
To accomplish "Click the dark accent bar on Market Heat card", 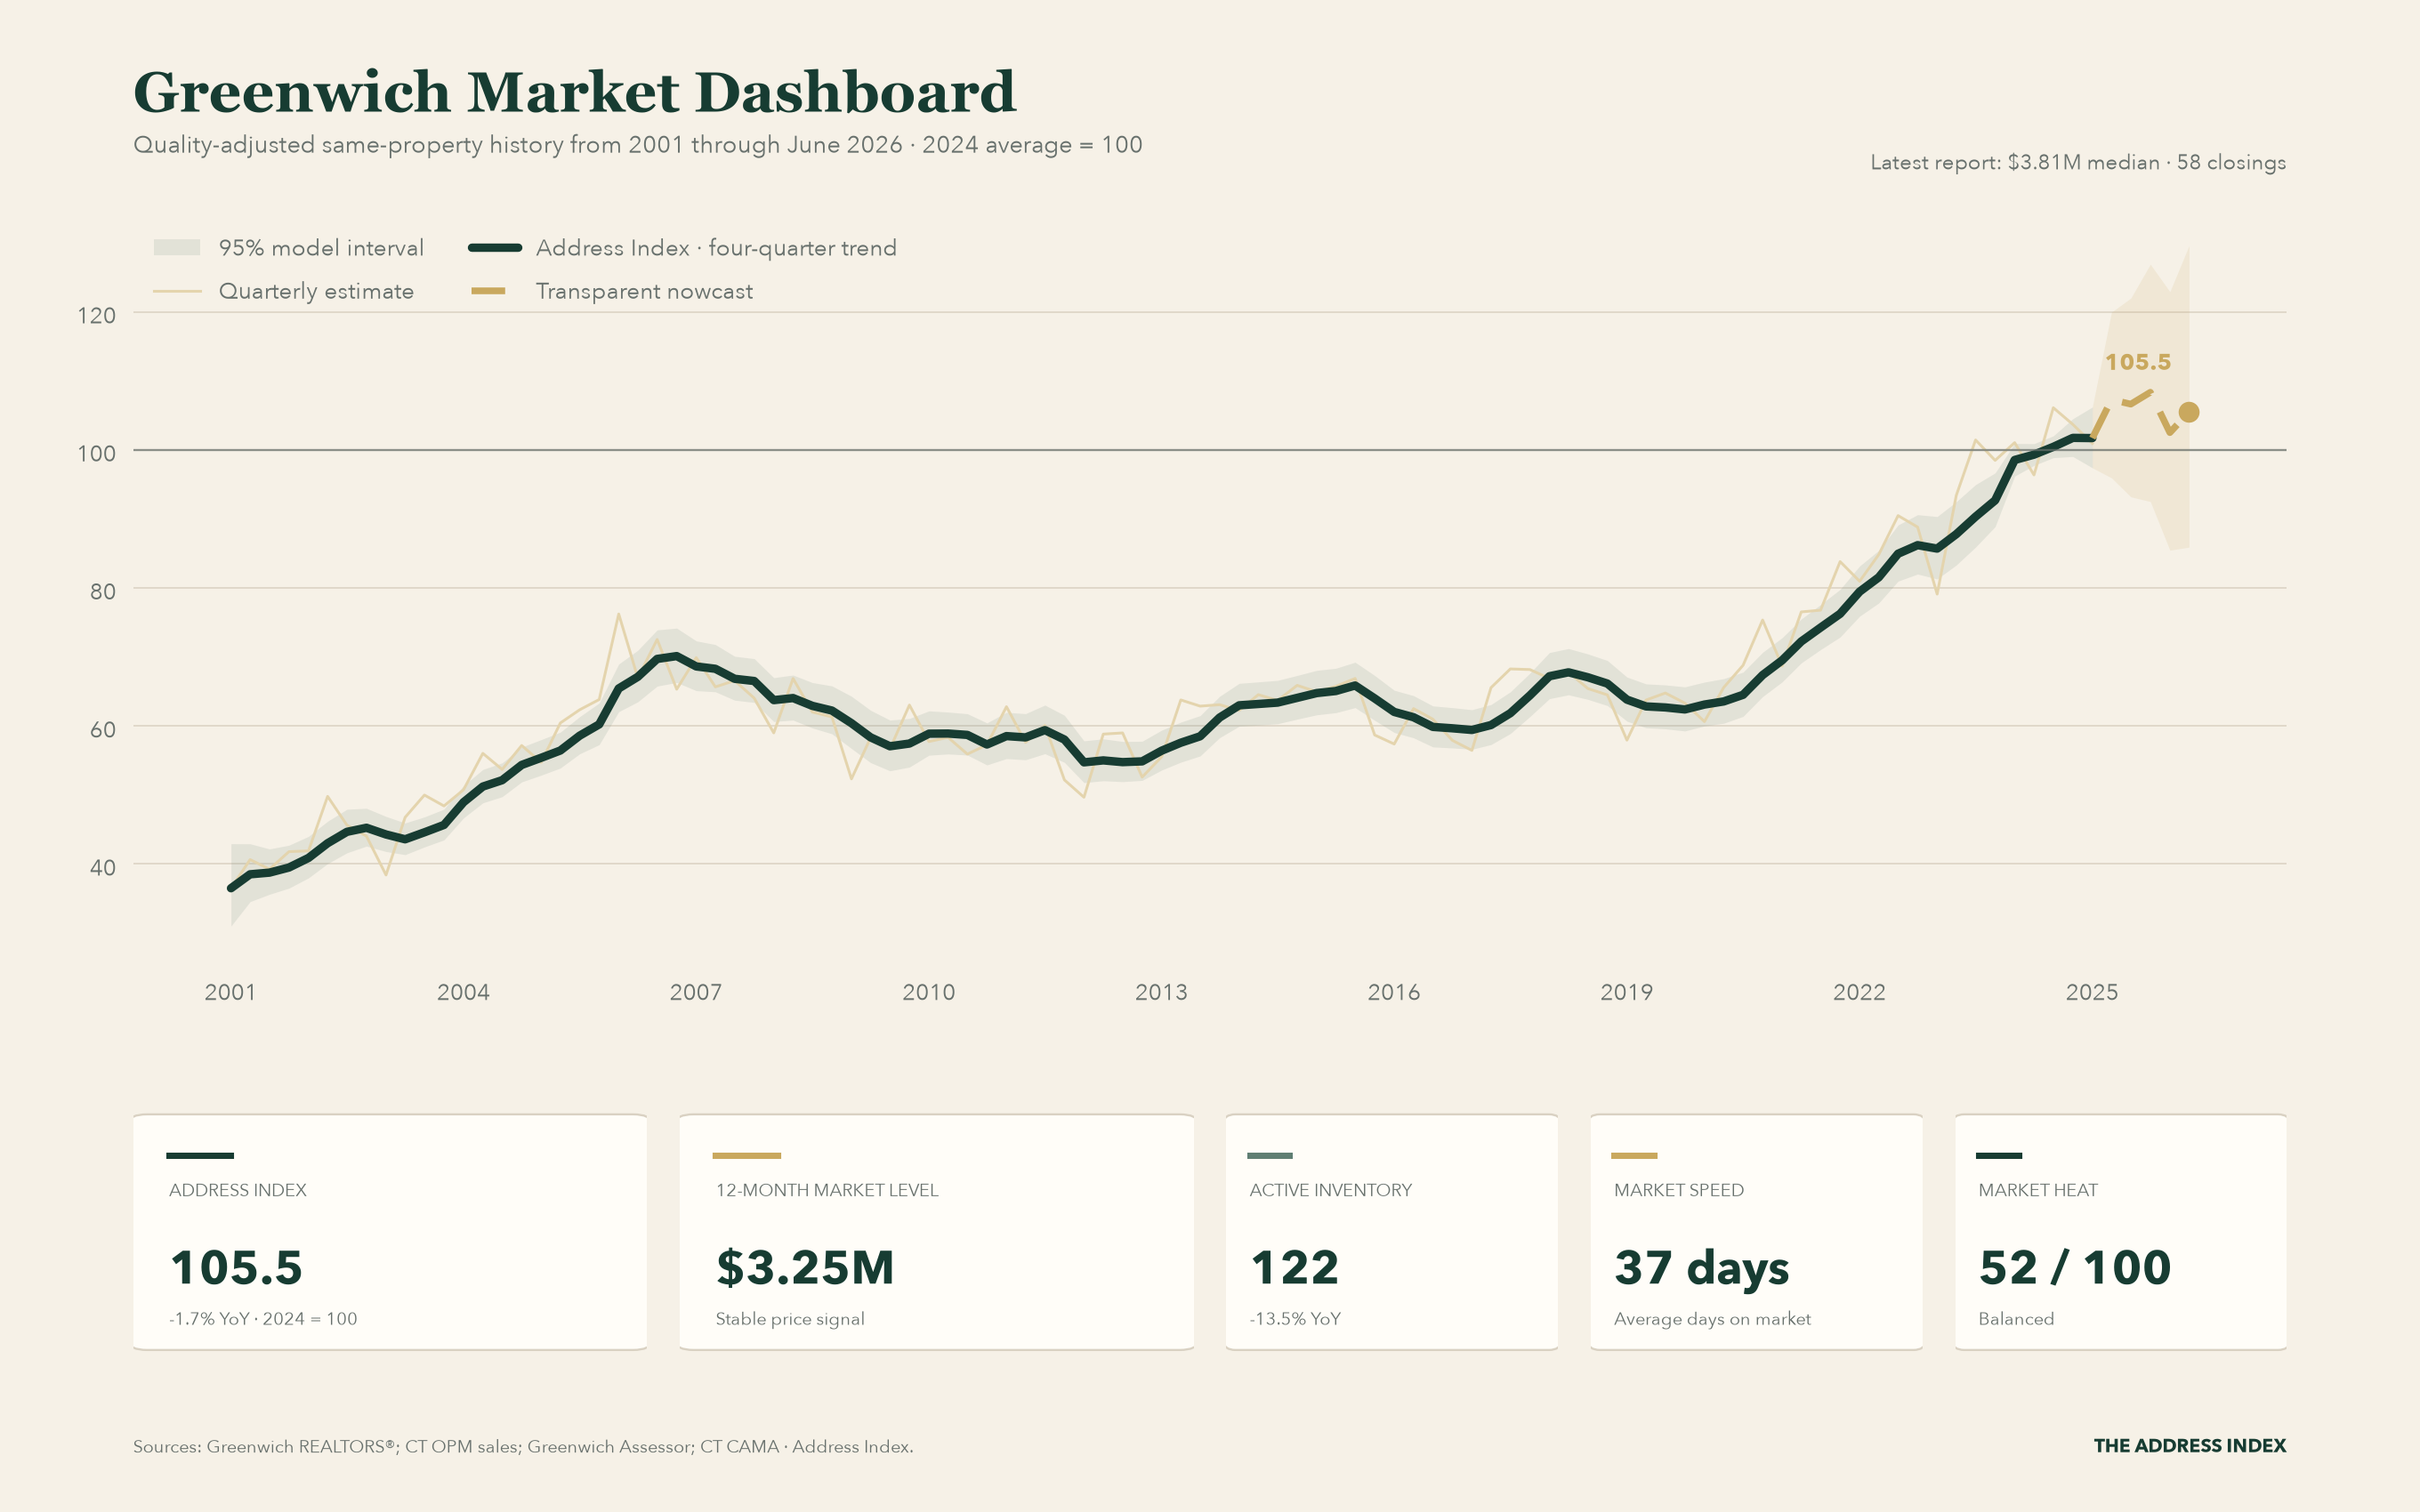I will click(x=1999, y=1156).
